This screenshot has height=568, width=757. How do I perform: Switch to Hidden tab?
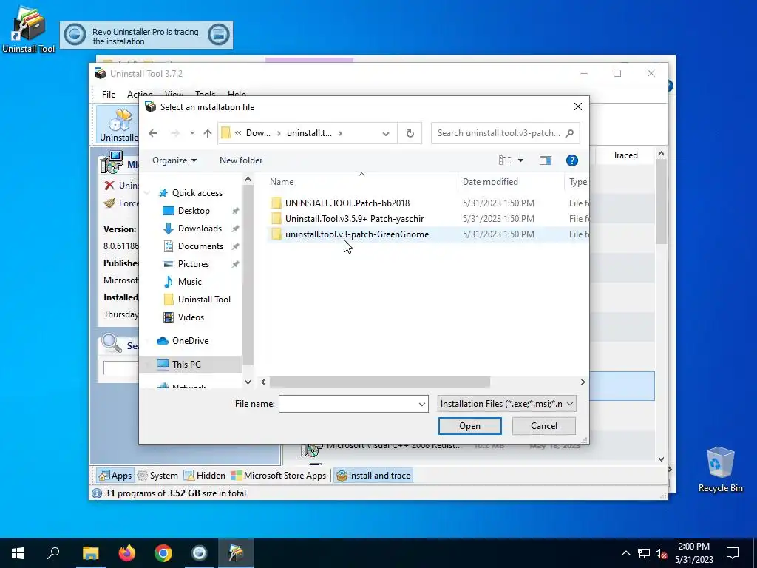click(205, 476)
